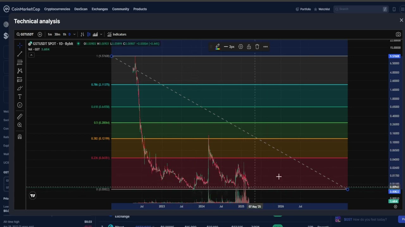Click the 9.57608 price axis label
Viewport: 405px width, 227px height.
click(395, 56)
